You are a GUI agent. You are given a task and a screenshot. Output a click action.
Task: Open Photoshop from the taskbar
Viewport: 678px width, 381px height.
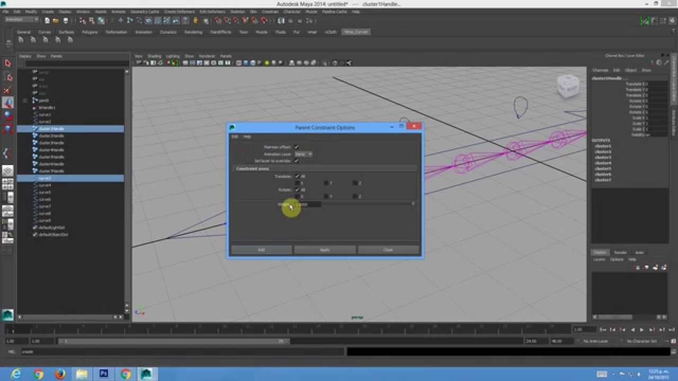(104, 374)
